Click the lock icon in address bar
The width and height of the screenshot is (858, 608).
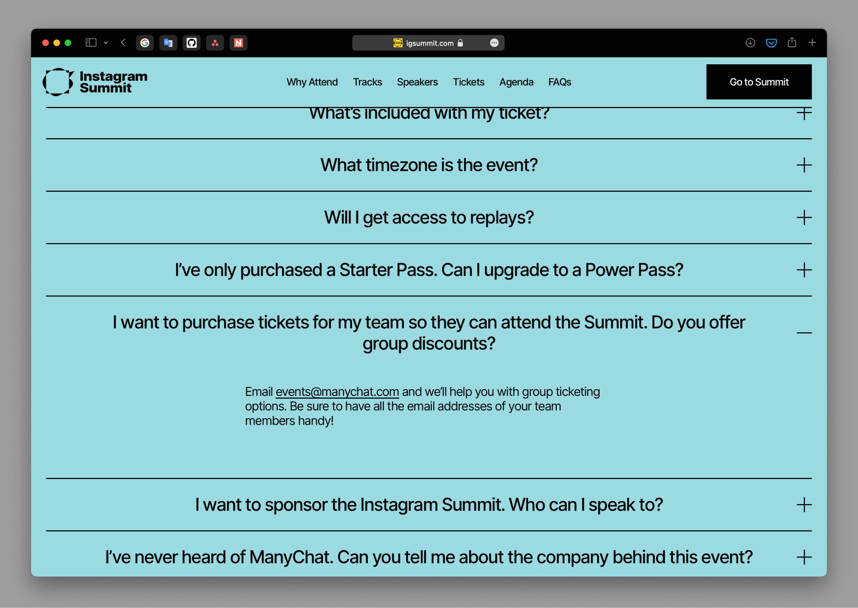461,43
